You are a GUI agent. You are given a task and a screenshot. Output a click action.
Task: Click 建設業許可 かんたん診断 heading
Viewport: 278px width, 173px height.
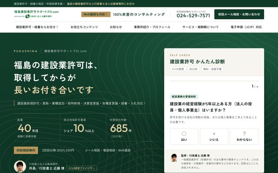point(197,61)
